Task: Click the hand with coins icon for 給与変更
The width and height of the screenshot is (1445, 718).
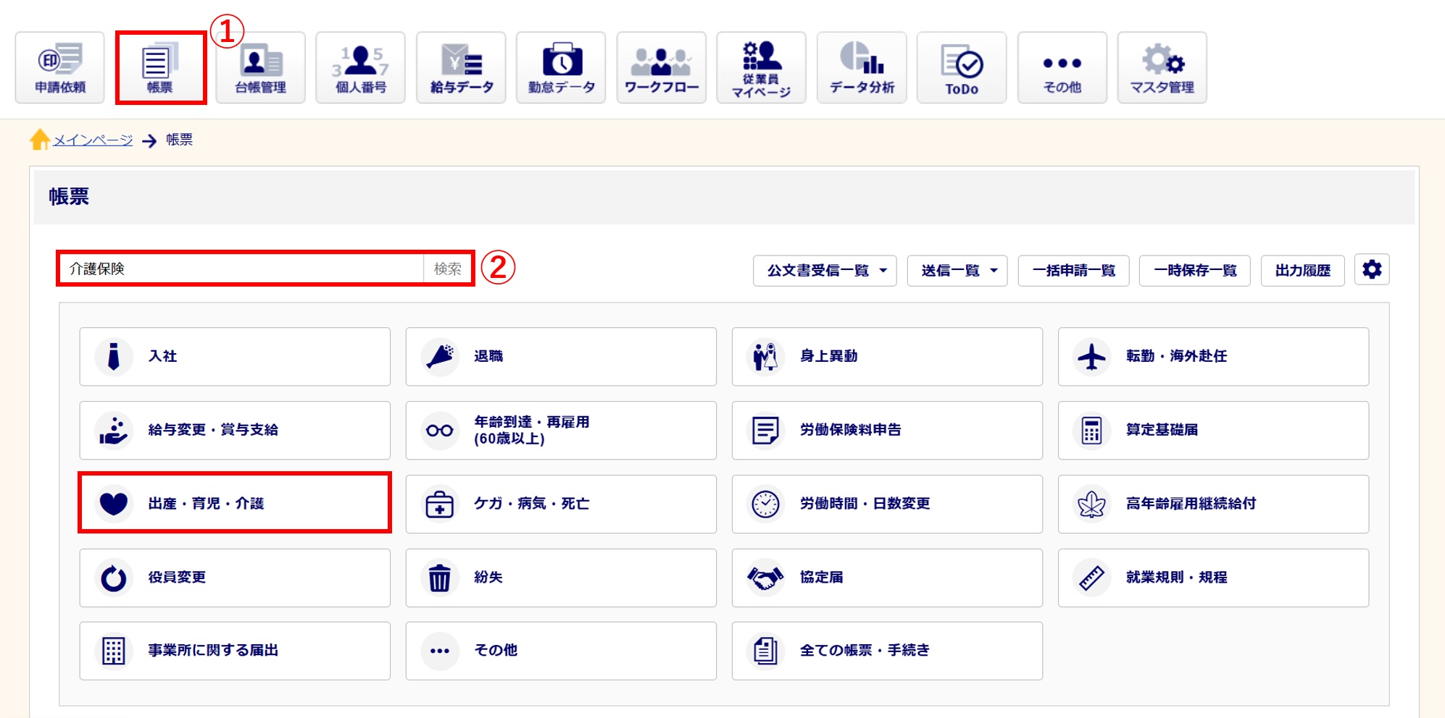Action: (114, 430)
